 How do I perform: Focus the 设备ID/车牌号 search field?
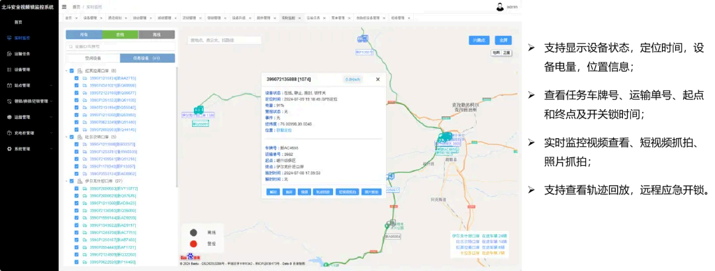click(x=120, y=46)
